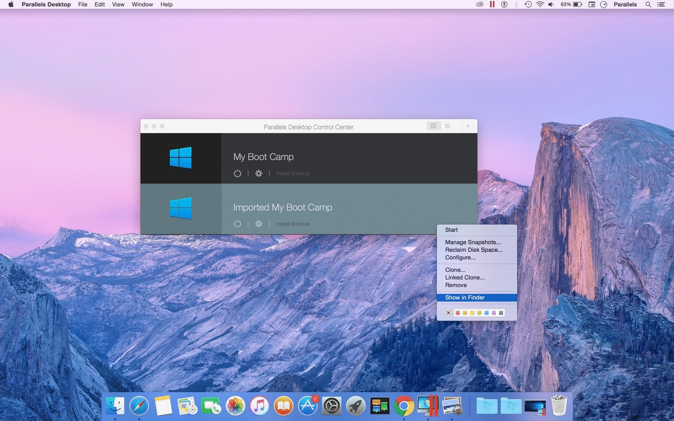Click the Parallels user name in menu bar
The width and height of the screenshot is (674, 421).
point(625,4)
